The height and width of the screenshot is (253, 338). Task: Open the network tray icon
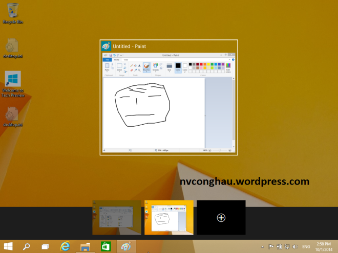(287, 246)
